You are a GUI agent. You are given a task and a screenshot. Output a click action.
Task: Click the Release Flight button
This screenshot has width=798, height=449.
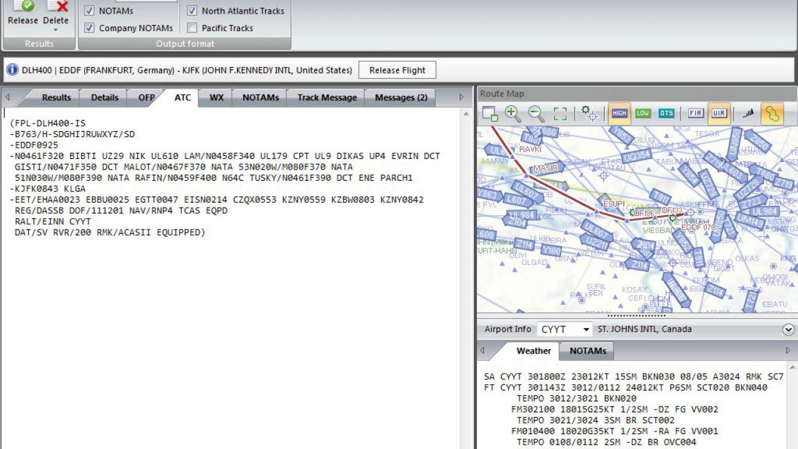[397, 70]
